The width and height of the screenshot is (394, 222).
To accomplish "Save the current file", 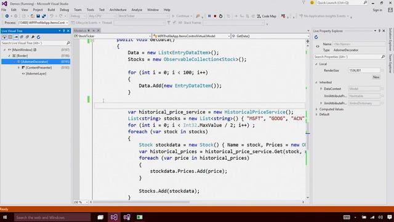I will point(38,16).
